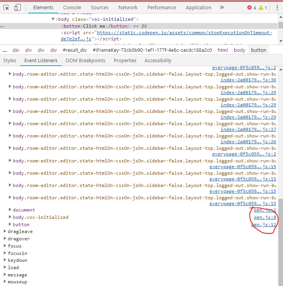This screenshot has width=283, height=286.
Task: Click the red error count icon
Action: coord(250,8)
